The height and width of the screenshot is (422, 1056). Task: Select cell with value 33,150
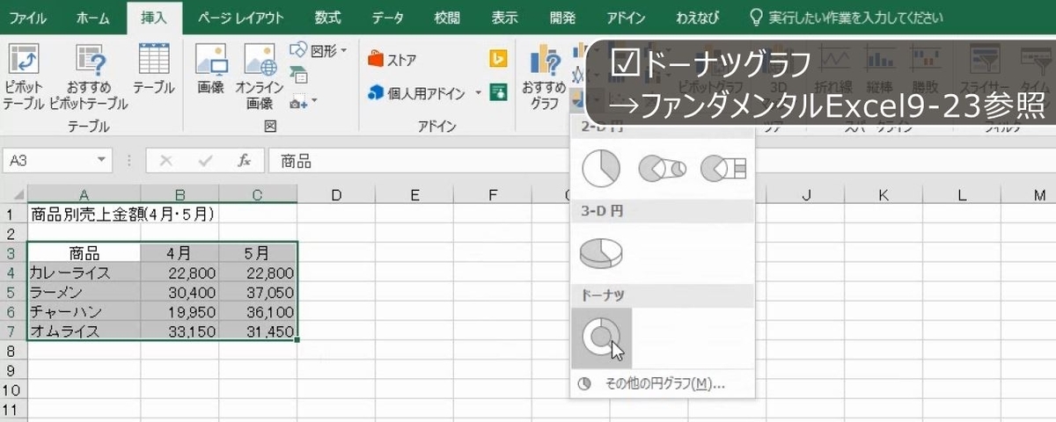[180, 331]
